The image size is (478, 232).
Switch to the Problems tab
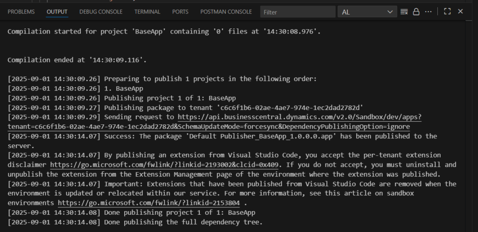click(21, 12)
